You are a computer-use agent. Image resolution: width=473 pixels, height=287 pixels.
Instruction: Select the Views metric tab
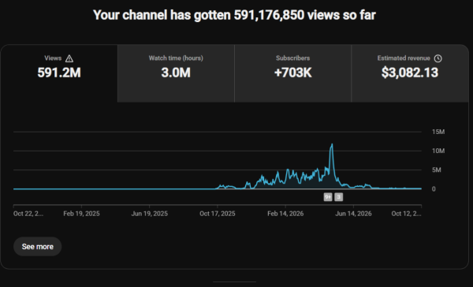(x=59, y=73)
